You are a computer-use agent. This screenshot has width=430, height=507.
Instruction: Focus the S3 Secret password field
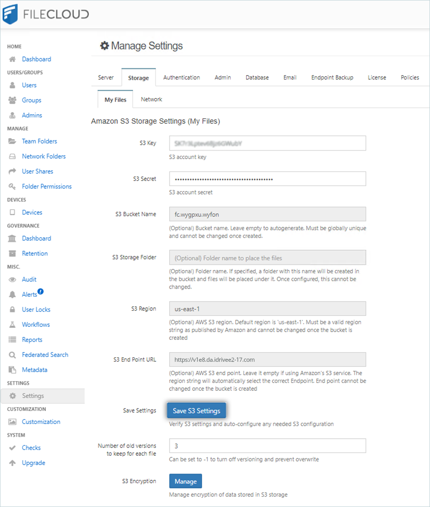[x=268, y=179]
